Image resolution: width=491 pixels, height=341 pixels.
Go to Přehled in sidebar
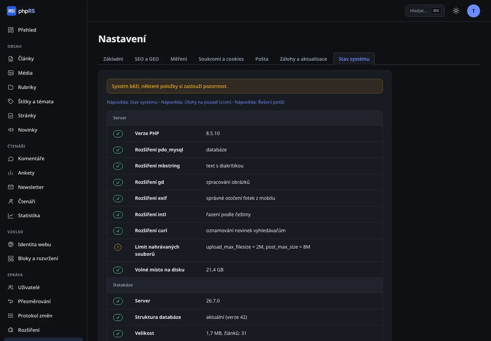[44, 30]
